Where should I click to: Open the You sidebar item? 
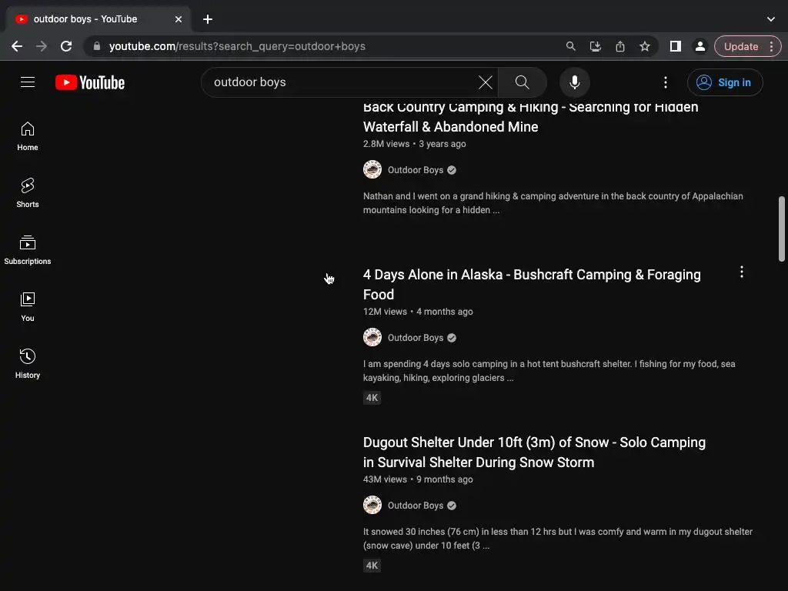[x=28, y=306]
